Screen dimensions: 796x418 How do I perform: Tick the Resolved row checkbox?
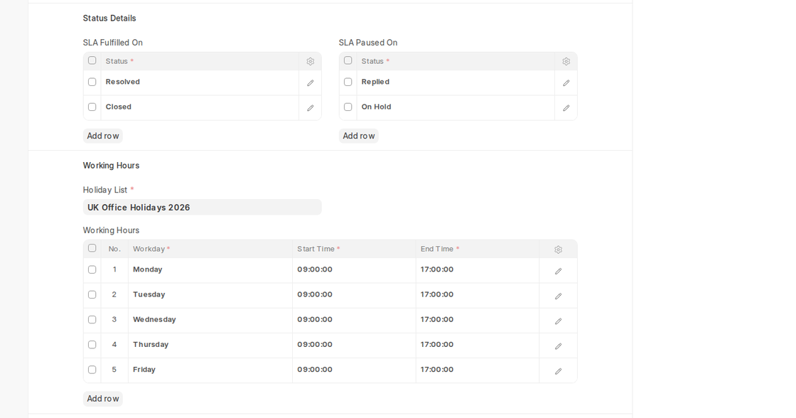[x=92, y=82]
